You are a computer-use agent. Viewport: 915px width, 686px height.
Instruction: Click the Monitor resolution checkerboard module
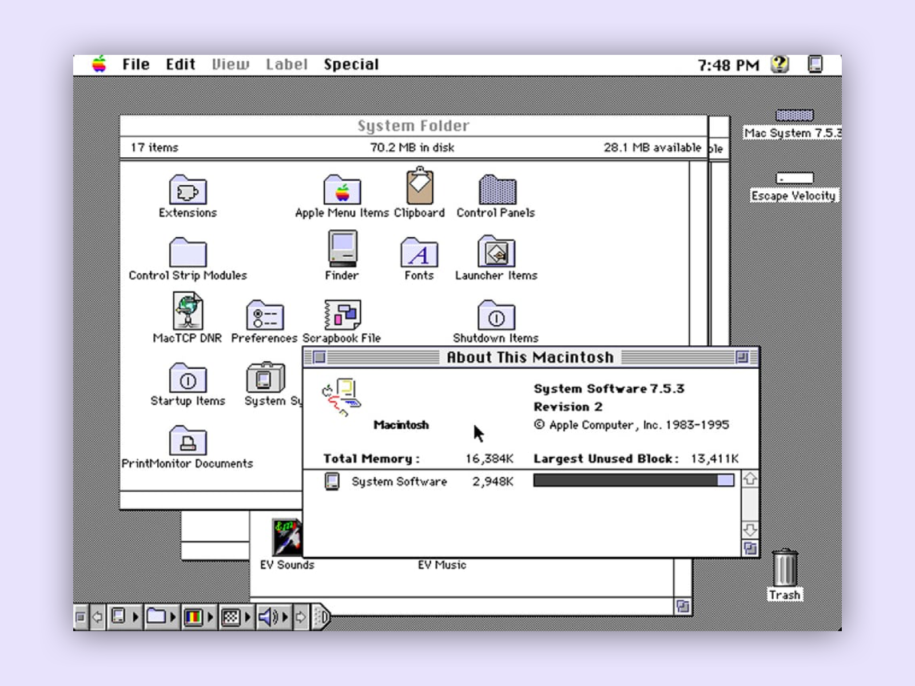click(x=230, y=617)
